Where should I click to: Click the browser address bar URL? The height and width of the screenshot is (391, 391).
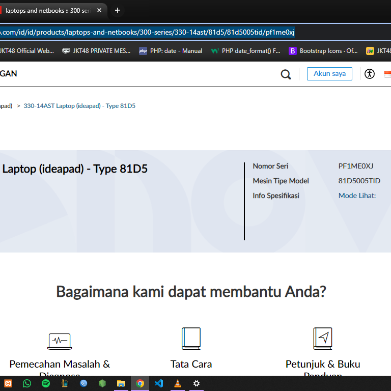coord(148,33)
